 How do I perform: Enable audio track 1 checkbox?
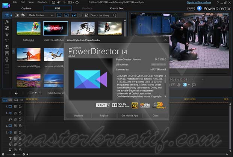(15, 113)
